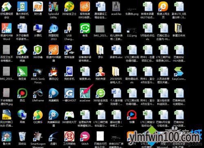Select the SmartLogon Manager icon
This screenshot has width=204, height=148.
(38, 139)
